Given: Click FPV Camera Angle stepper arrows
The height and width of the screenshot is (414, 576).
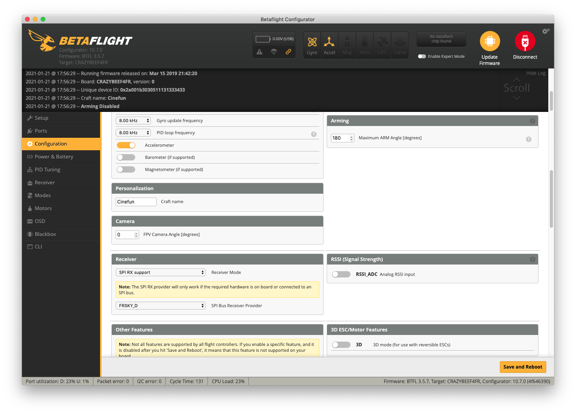Looking at the screenshot, I should [x=136, y=235].
